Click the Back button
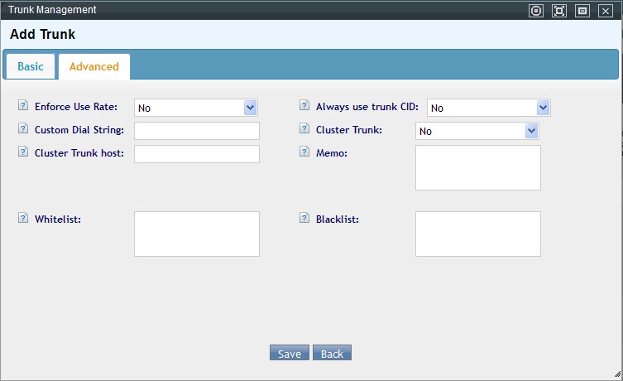The height and width of the screenshot is (381, 623). coord(332,354)
